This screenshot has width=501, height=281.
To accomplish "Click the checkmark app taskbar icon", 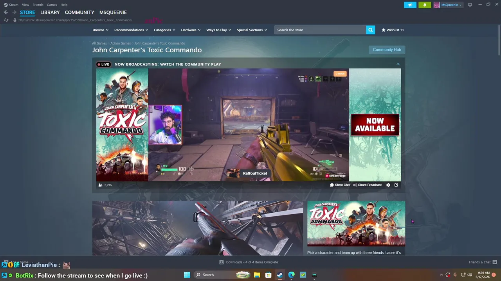I will (x=303, y=275).
